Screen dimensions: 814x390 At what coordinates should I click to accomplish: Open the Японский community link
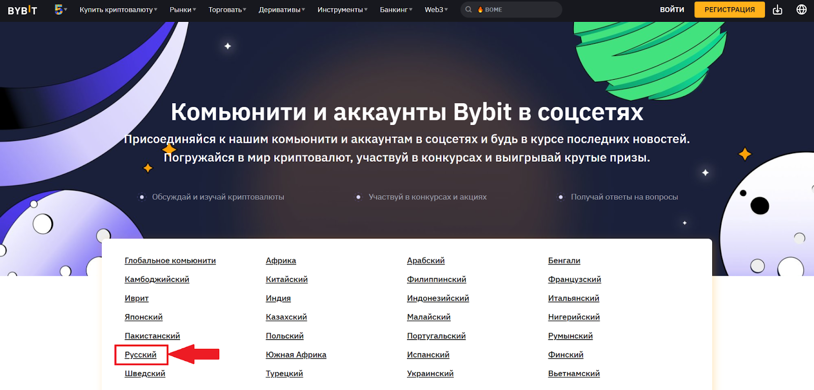pyautogui.click(x=143, y=317)
